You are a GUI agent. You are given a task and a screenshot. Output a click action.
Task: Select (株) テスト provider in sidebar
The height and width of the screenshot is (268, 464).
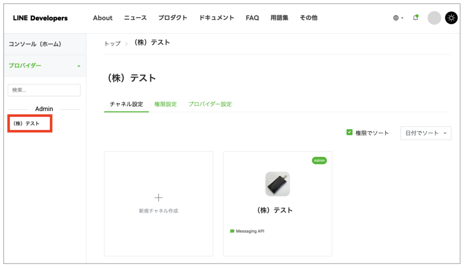point(27,123)
